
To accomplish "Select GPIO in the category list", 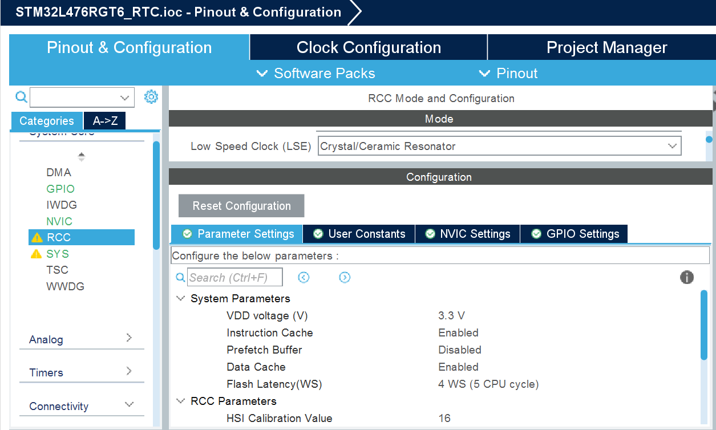I will pyautogui.click(x=60, y=189).
